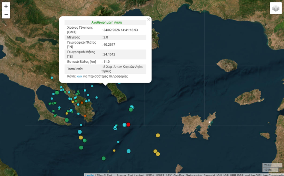Click the "Αναθεωρημένη Λύση" popup header
The width and height of the screenshot is (284, 176).
coord(106,22)
